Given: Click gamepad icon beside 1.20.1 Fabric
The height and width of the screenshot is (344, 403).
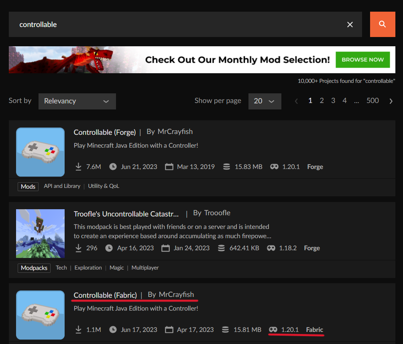Looking at the screenshot, I should 273,330.
